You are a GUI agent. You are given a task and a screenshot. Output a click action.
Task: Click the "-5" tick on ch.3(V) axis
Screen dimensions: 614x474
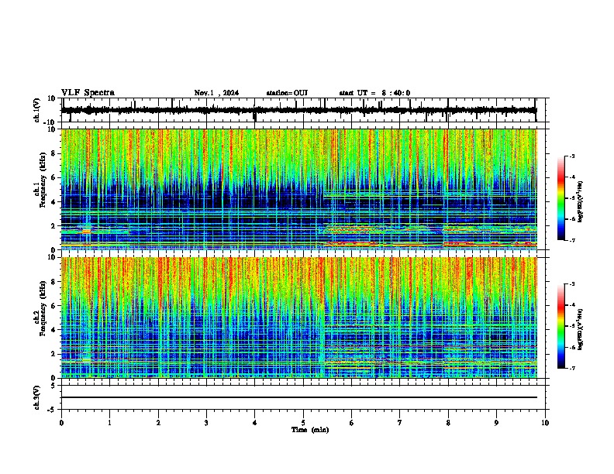[x=52, y=410]
